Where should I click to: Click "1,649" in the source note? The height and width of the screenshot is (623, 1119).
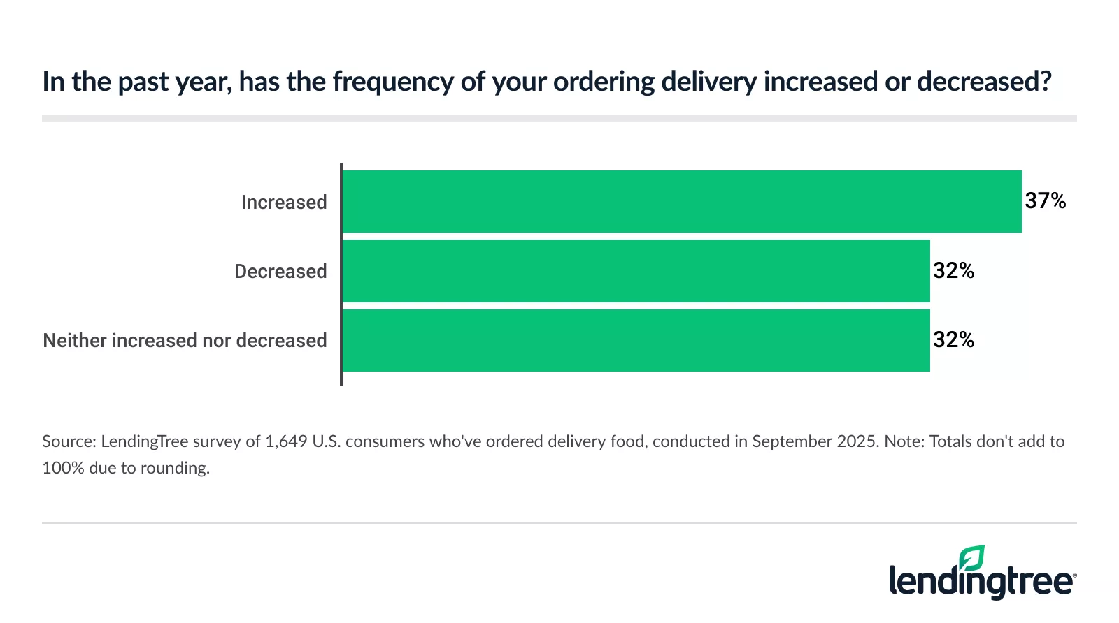pos(286,441)
